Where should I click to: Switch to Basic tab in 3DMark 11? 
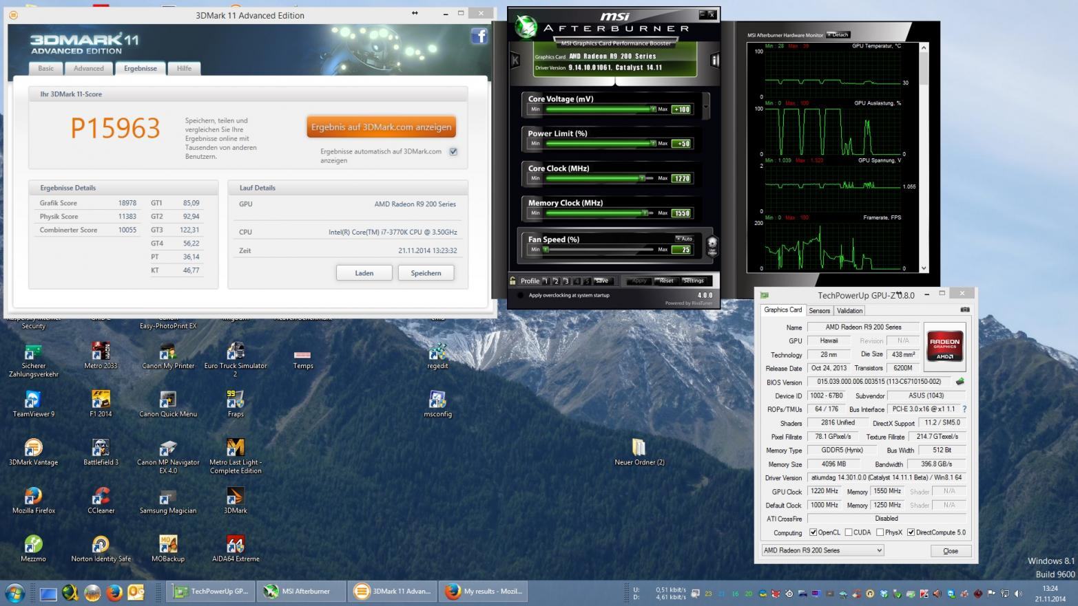click(x=46, y=68)
